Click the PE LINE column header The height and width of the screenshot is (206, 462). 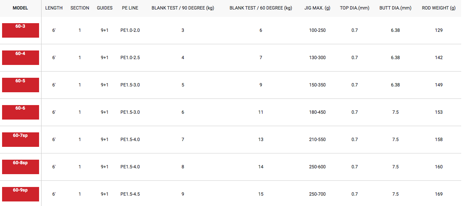tap(130, 8)
